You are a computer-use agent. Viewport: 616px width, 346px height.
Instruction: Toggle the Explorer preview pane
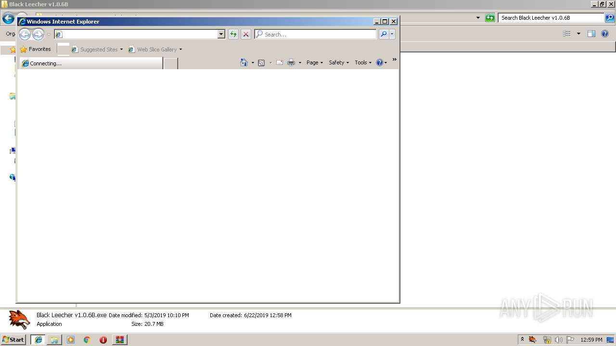pos(591,34)
